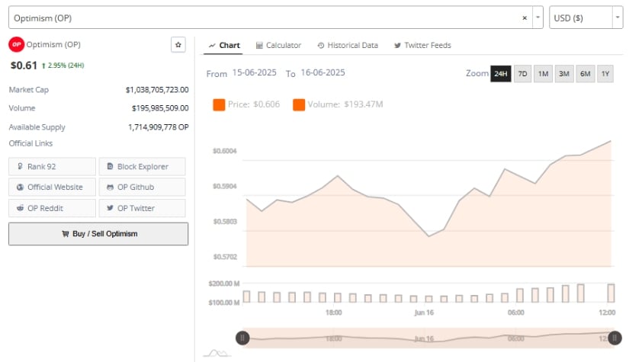Toggle the favorite star button
Viewport: 629px width, 362px height.
coord(178,45)
